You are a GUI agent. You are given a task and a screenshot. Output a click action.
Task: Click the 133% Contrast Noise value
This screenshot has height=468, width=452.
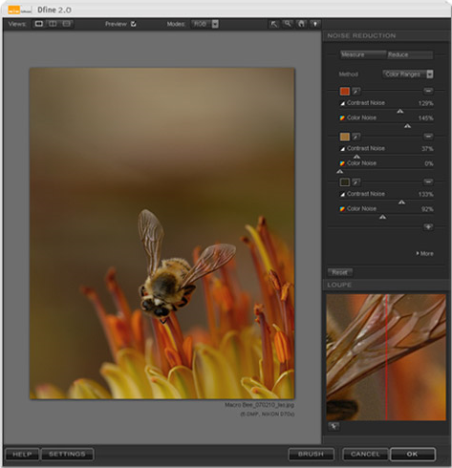pos(425,194)
